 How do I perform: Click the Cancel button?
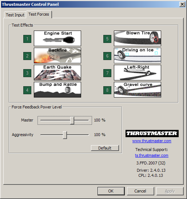click(140, 191)
